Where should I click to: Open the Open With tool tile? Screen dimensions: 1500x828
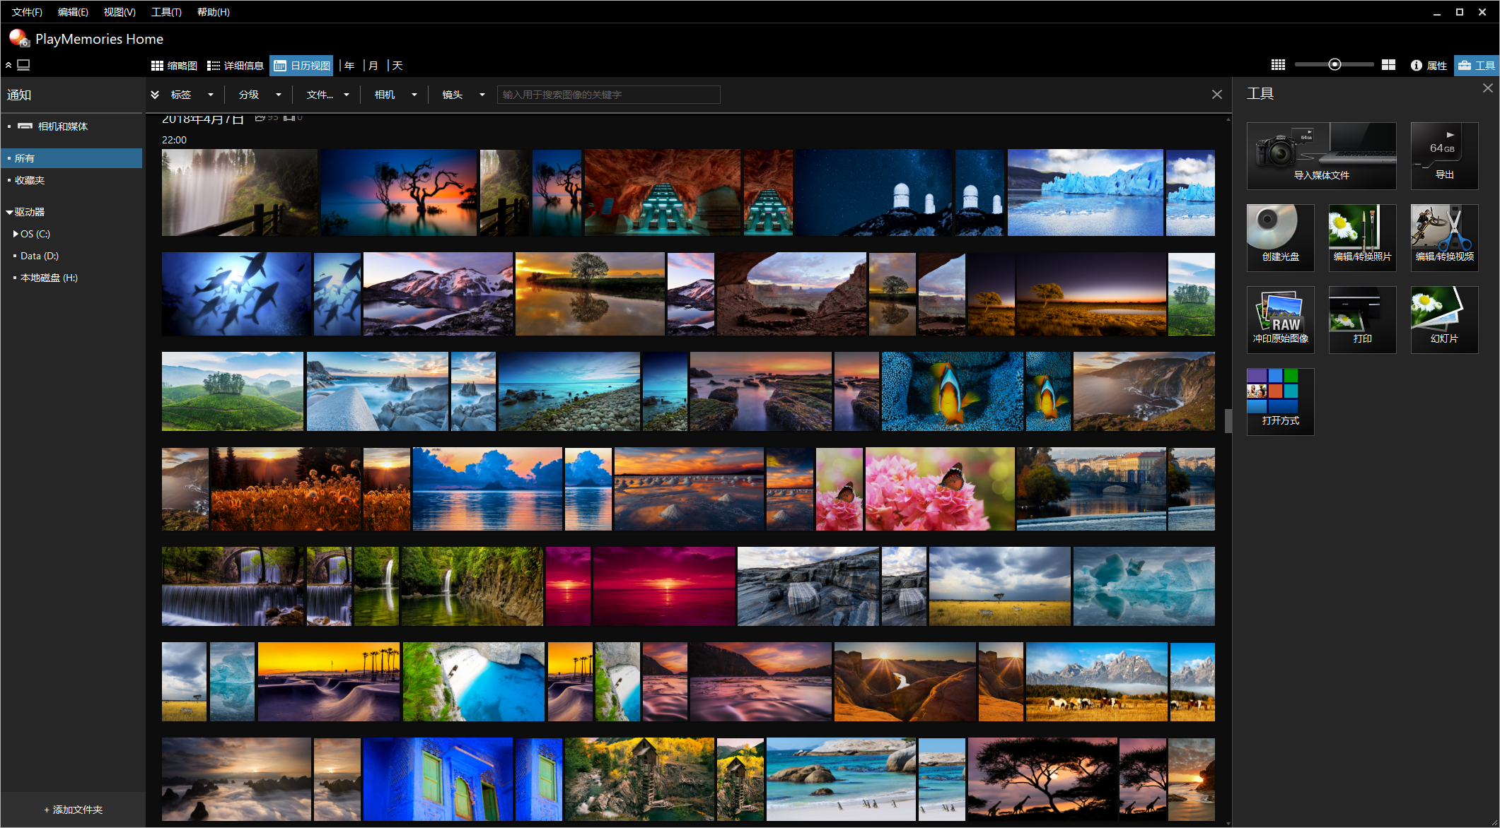(x=1280, y=401)
